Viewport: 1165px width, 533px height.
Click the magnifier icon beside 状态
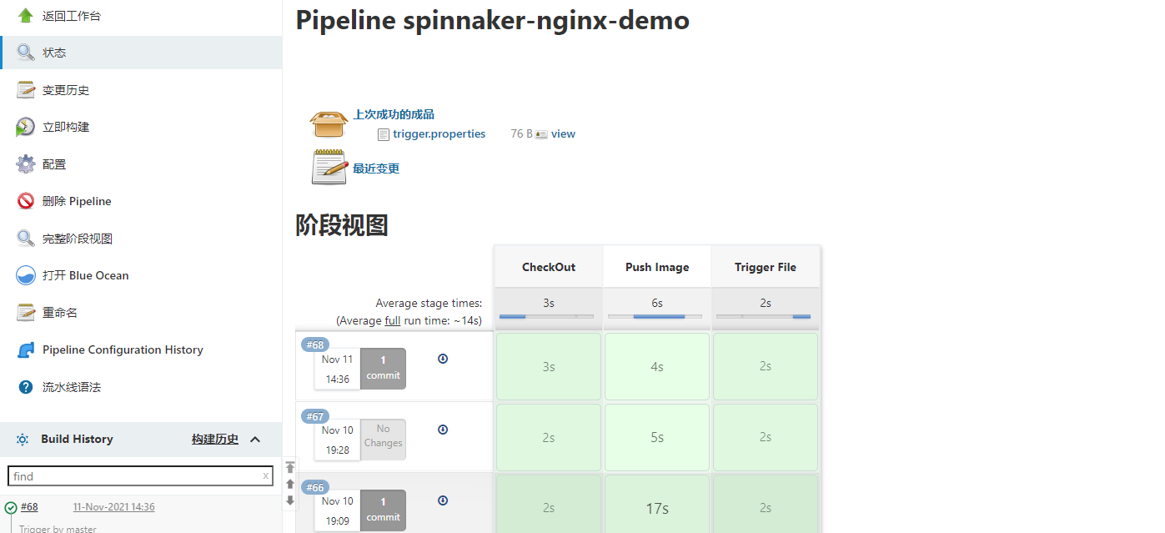(26, 53)
